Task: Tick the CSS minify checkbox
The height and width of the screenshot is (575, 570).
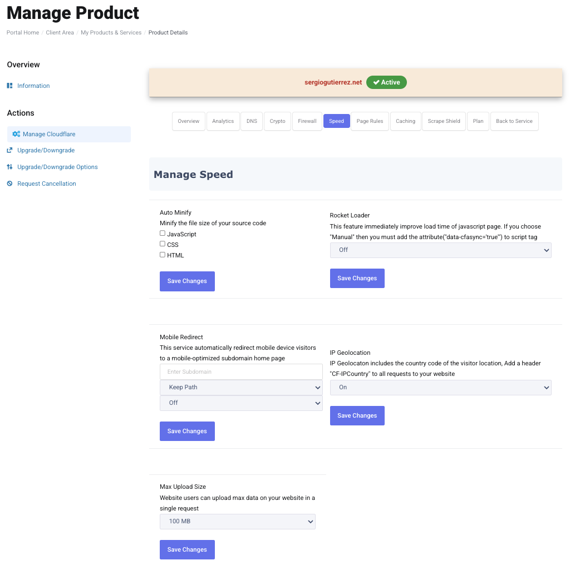Action: point(162,244)
